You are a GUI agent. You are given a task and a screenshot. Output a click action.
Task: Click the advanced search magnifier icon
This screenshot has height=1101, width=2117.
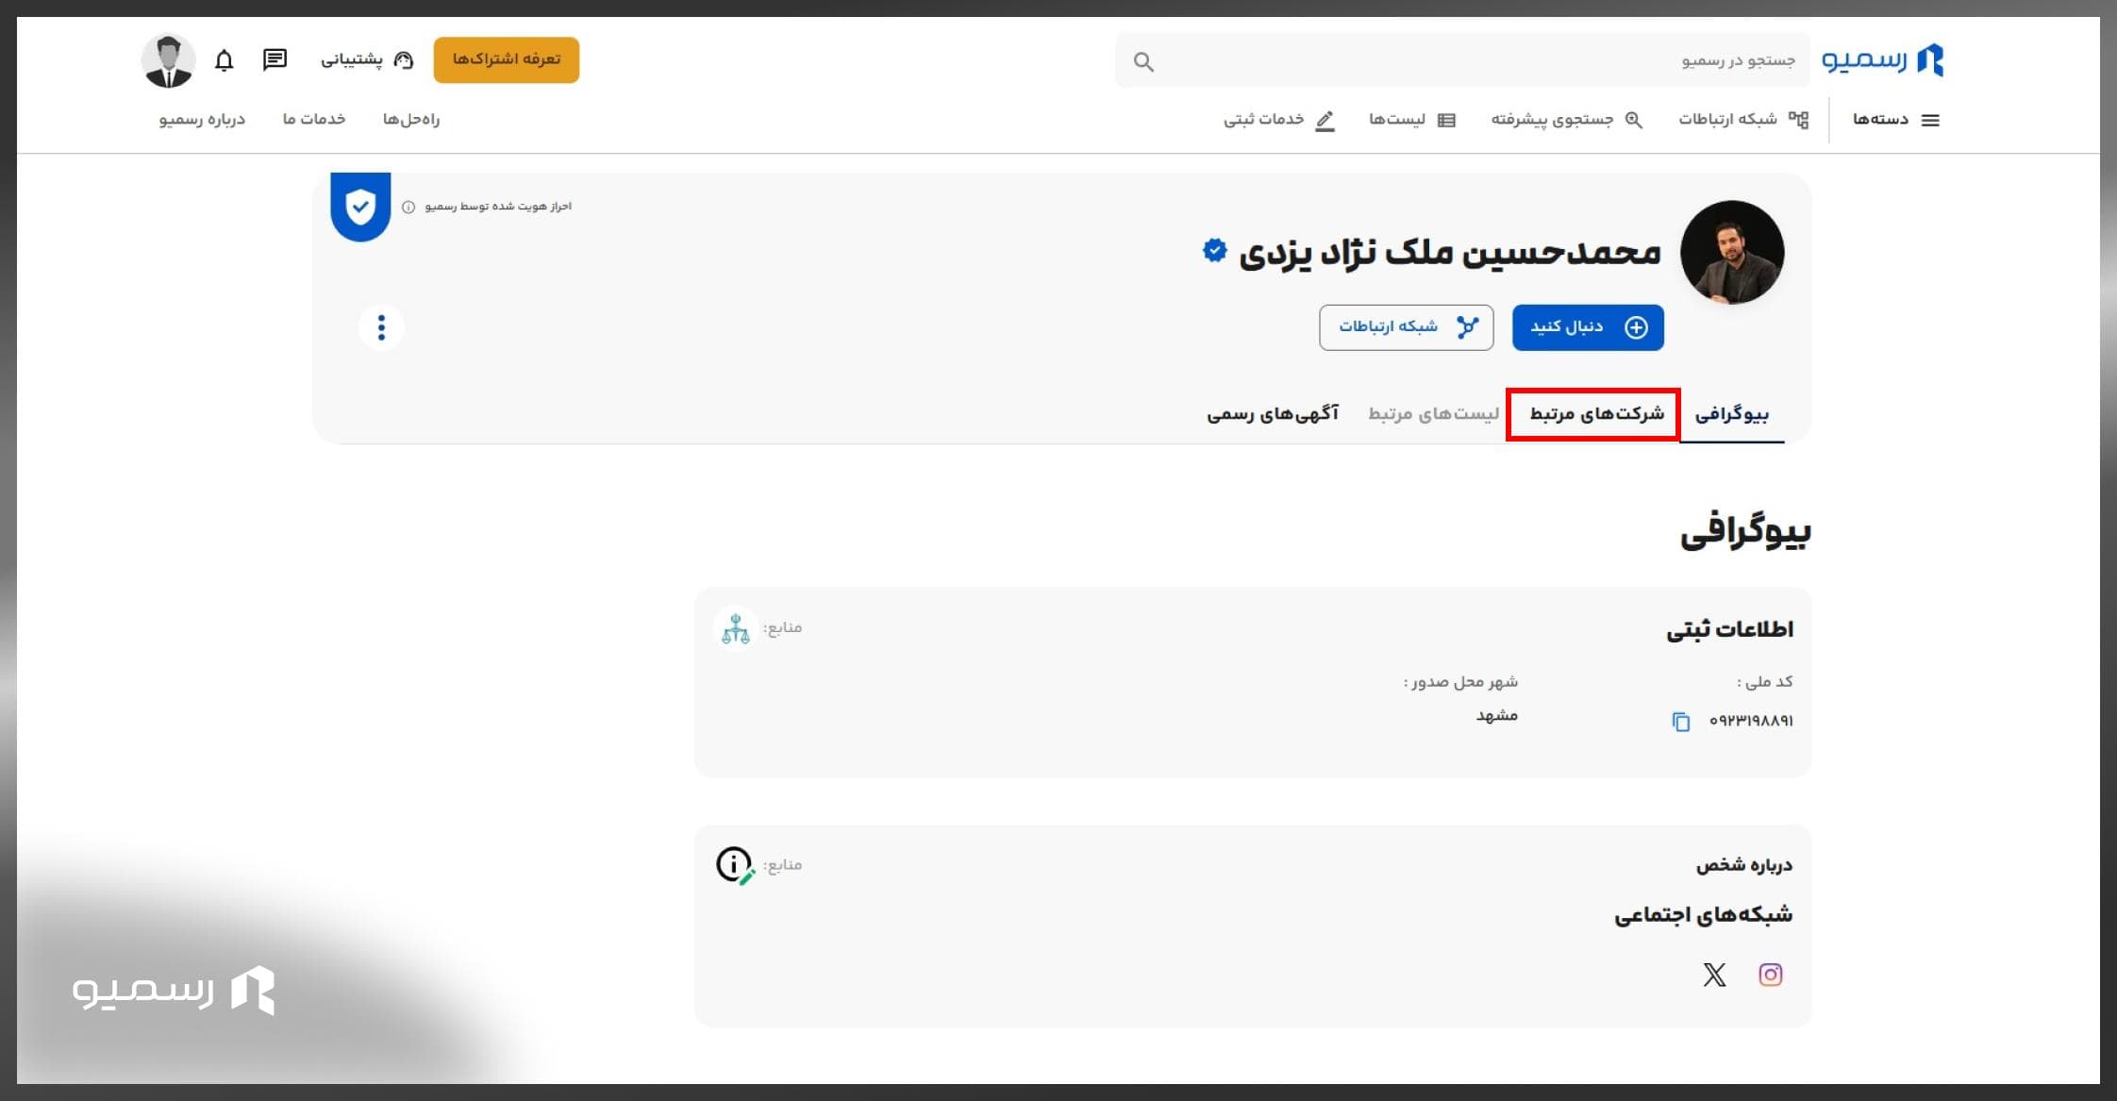1634,120
